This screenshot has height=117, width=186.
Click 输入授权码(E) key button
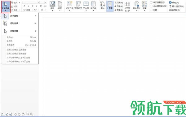click(176, 6)
